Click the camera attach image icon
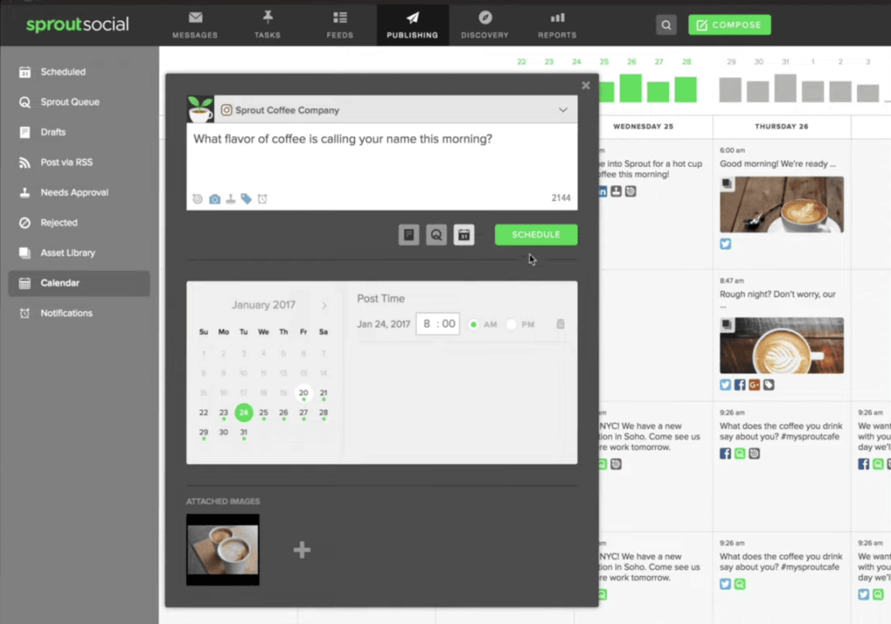This screenshot has height=624, width=891. coord(214,199)
